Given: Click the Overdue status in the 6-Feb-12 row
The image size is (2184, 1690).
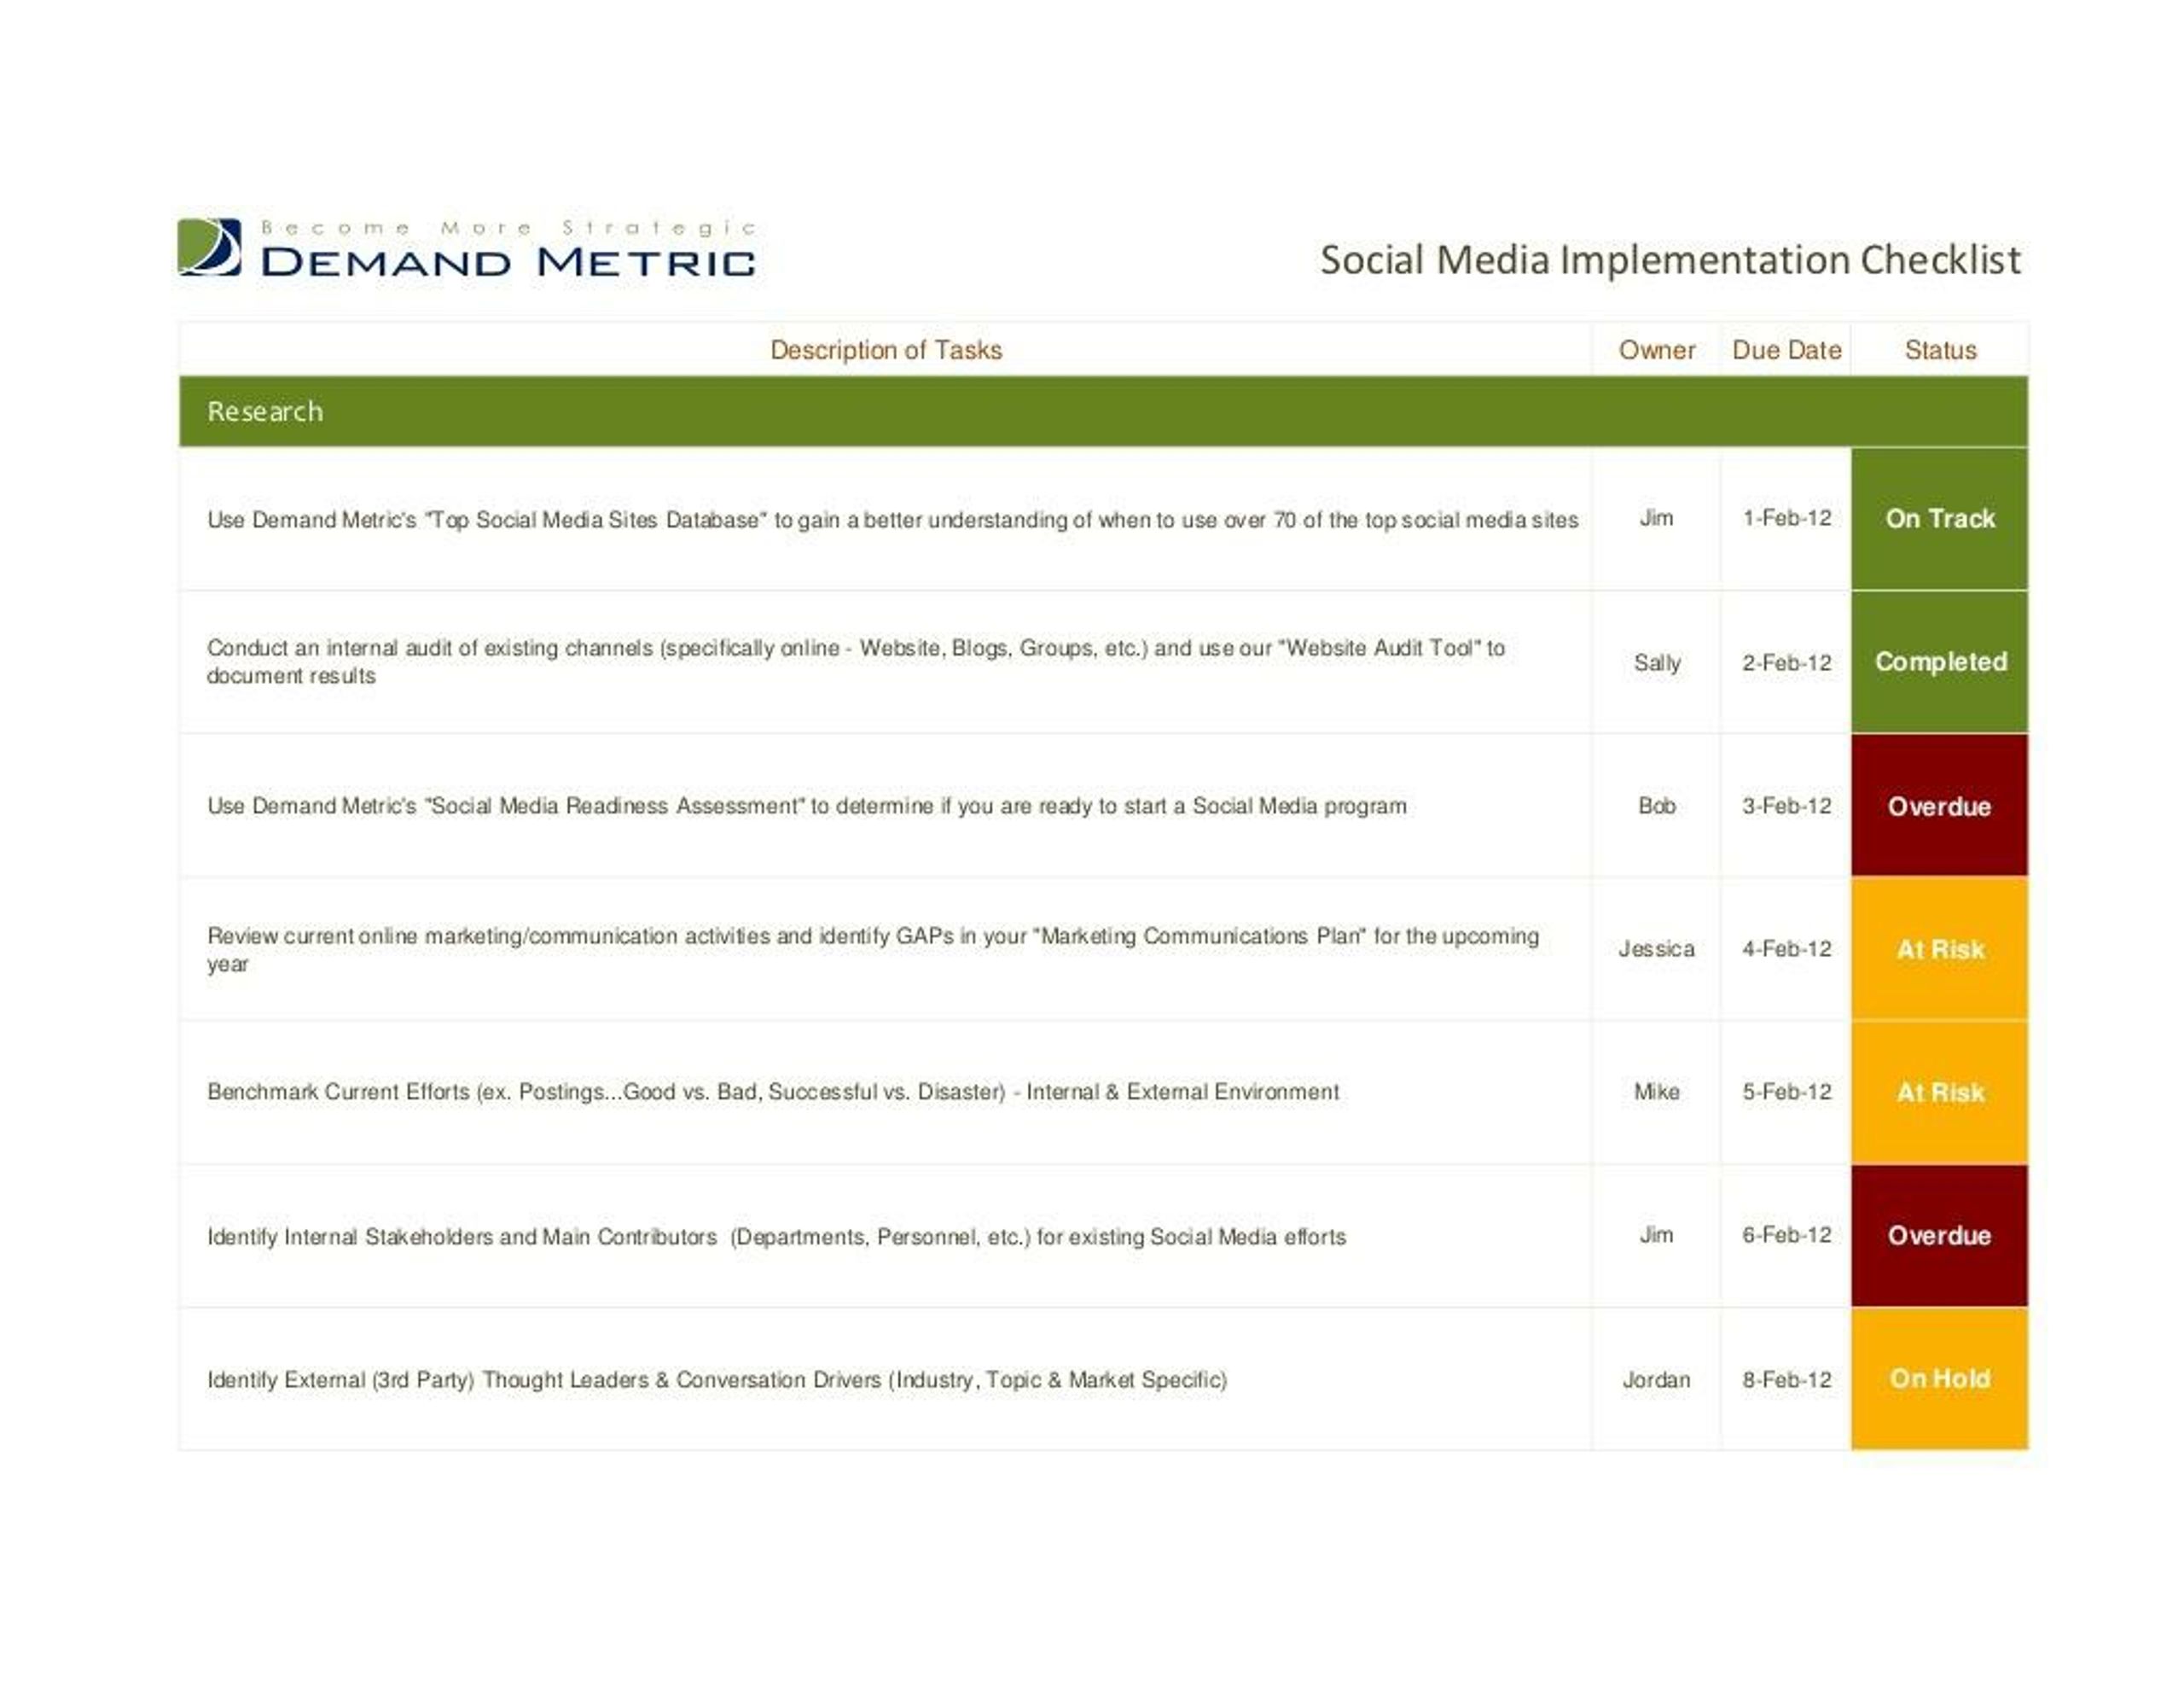Looking at the screenshot, I should point(1940,1236).
